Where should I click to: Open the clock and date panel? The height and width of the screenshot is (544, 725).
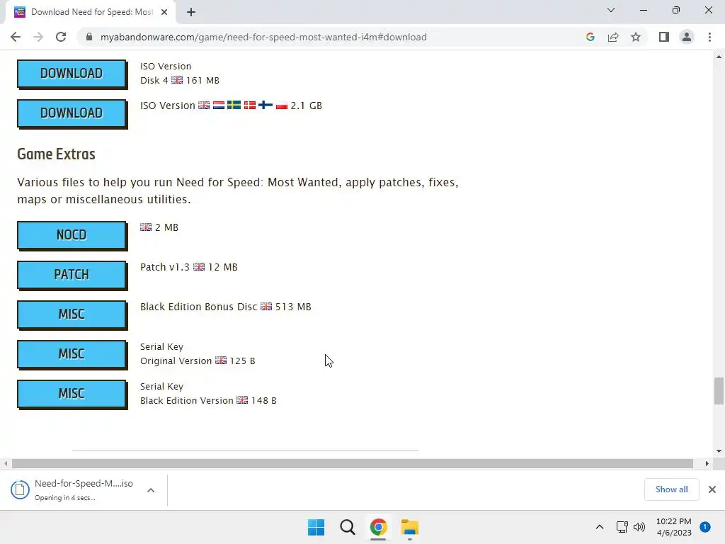(674, 527)
